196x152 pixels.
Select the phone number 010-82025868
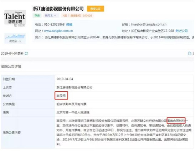[54, 24]
